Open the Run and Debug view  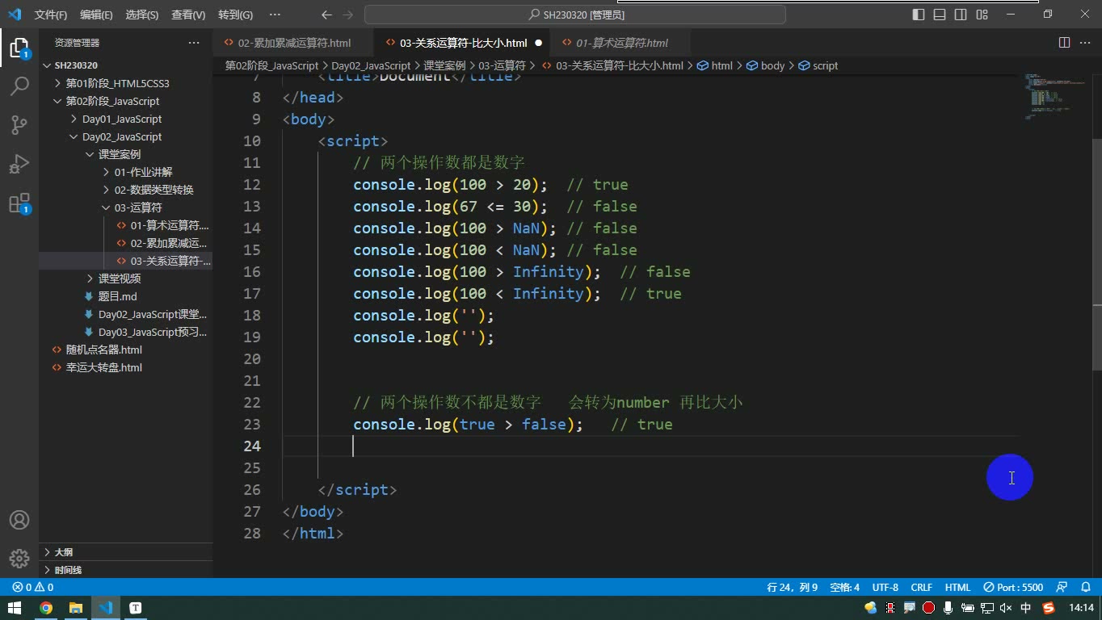19,163
